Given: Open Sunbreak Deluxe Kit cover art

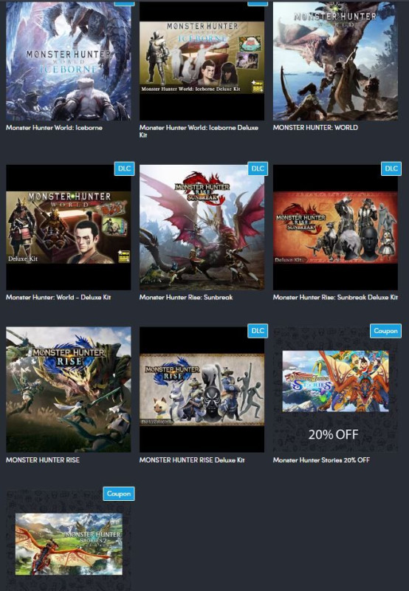Looking at the screenshot, I should [335, 228].
